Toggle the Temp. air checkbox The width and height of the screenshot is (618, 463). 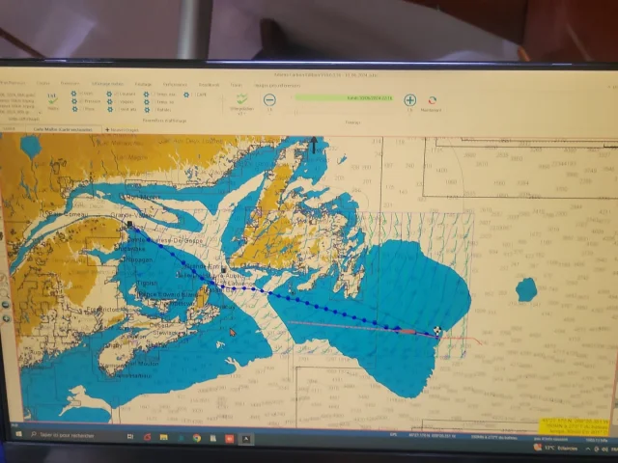(x=154, y=102)
